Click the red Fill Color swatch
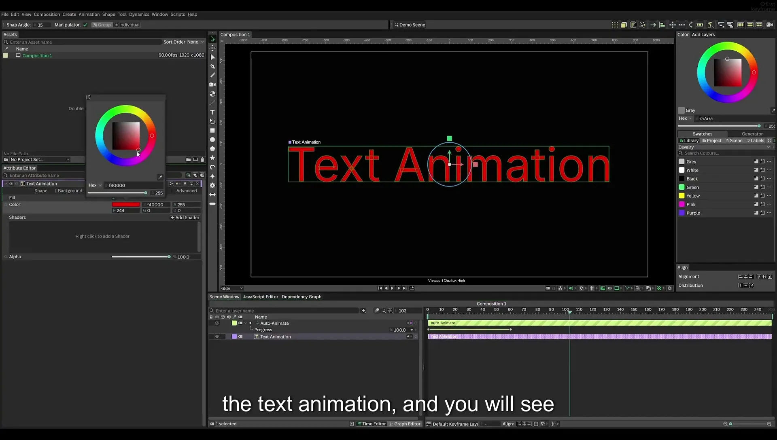Image resolution: width=777 pixels, height=440 pixels. [x=126, y=205]
